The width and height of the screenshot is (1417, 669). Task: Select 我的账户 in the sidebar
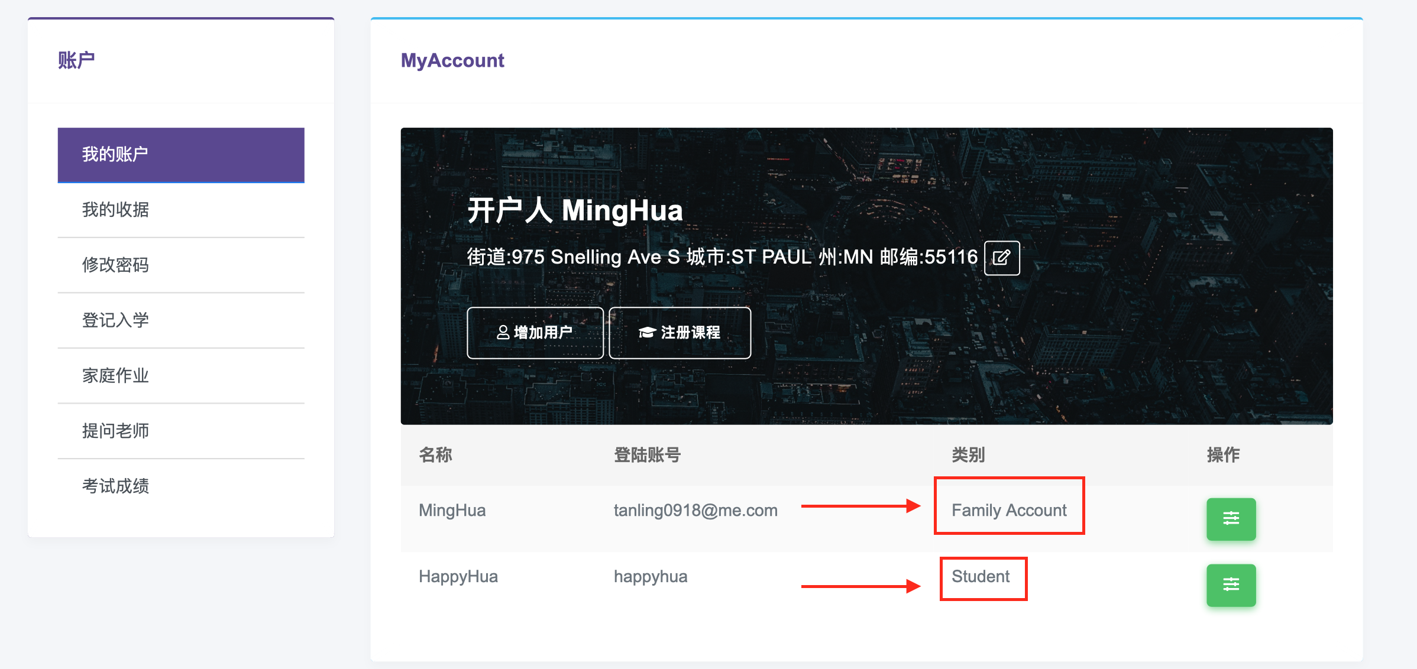coord(181,155)
